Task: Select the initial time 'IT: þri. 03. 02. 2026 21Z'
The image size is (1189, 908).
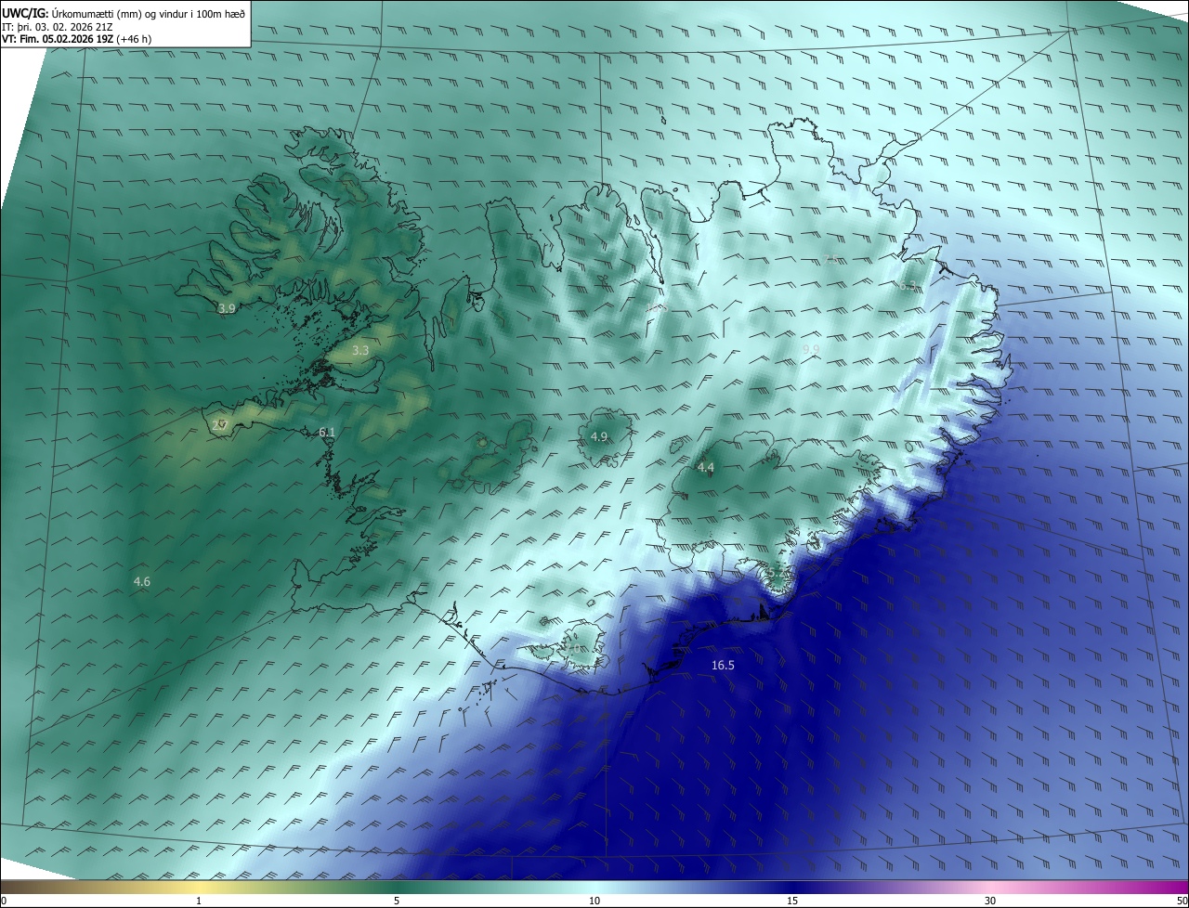Action: (x=56, y=26)
